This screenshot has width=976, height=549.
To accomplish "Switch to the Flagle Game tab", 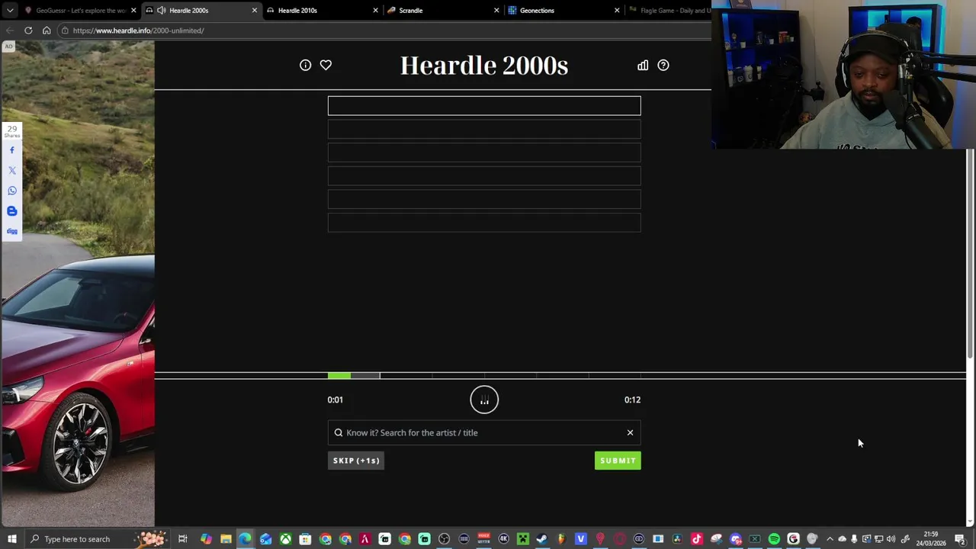I will [x=669, y=11].
